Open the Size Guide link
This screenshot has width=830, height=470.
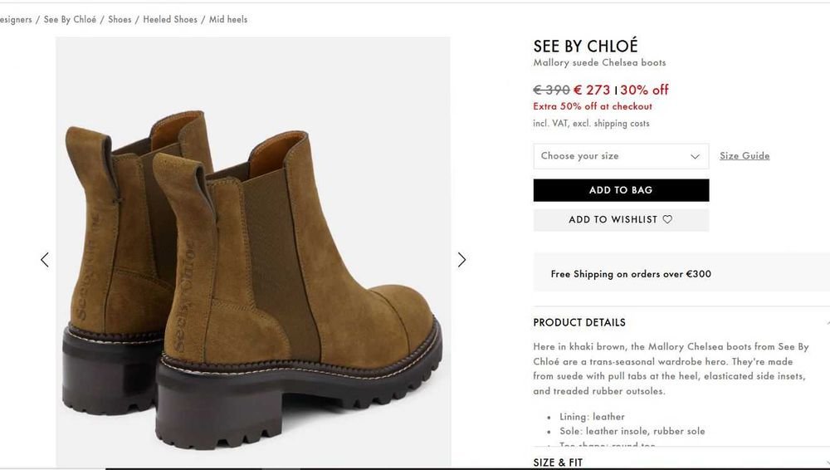tap(745, 156)
